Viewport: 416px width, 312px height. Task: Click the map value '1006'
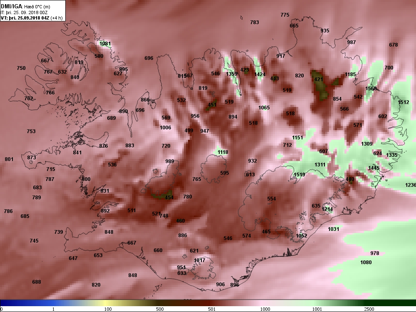(166, 128)
